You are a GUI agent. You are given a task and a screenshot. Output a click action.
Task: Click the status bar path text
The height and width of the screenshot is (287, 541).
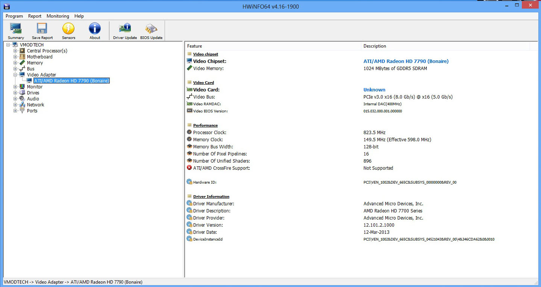(x=73, y=282)
